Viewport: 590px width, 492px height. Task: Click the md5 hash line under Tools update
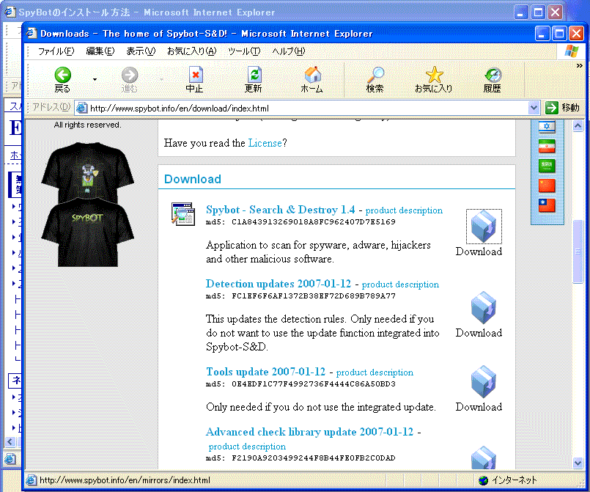click(300, 384)
